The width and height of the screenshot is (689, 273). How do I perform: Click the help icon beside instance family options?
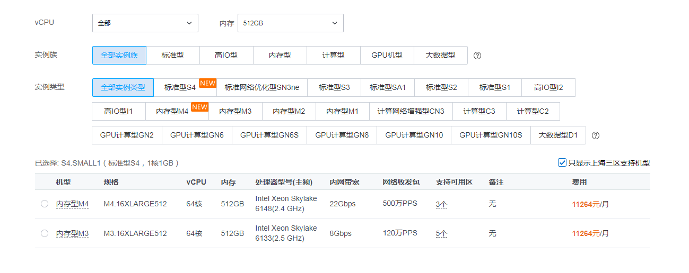coord(477,56)
